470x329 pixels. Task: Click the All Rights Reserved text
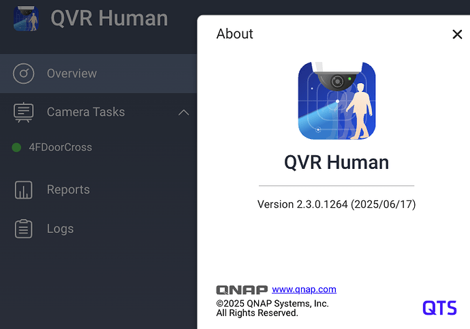click(257, 313)
